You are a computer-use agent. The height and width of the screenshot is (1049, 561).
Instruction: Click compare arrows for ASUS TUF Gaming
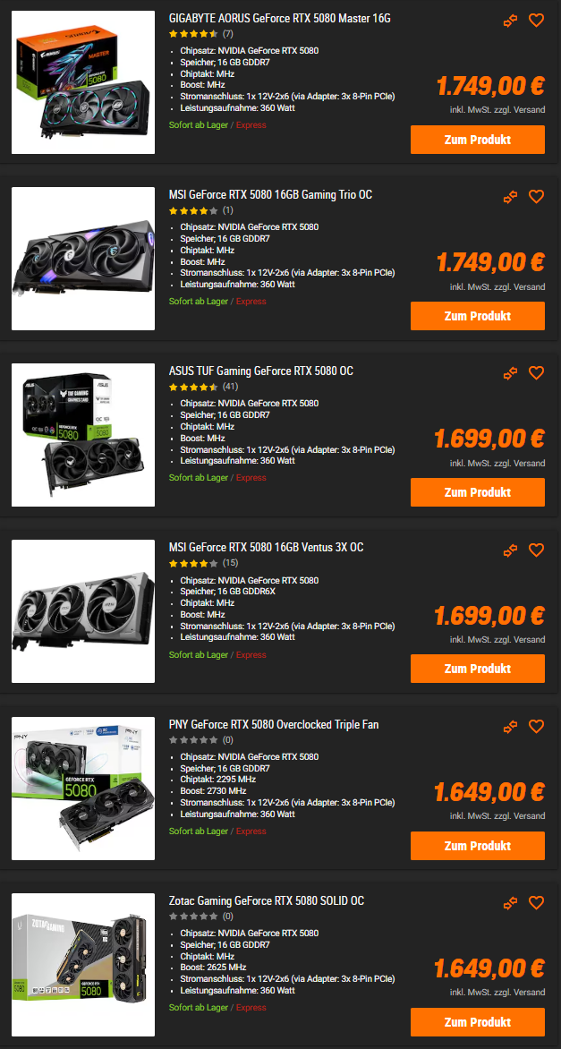tap(511, 373)
